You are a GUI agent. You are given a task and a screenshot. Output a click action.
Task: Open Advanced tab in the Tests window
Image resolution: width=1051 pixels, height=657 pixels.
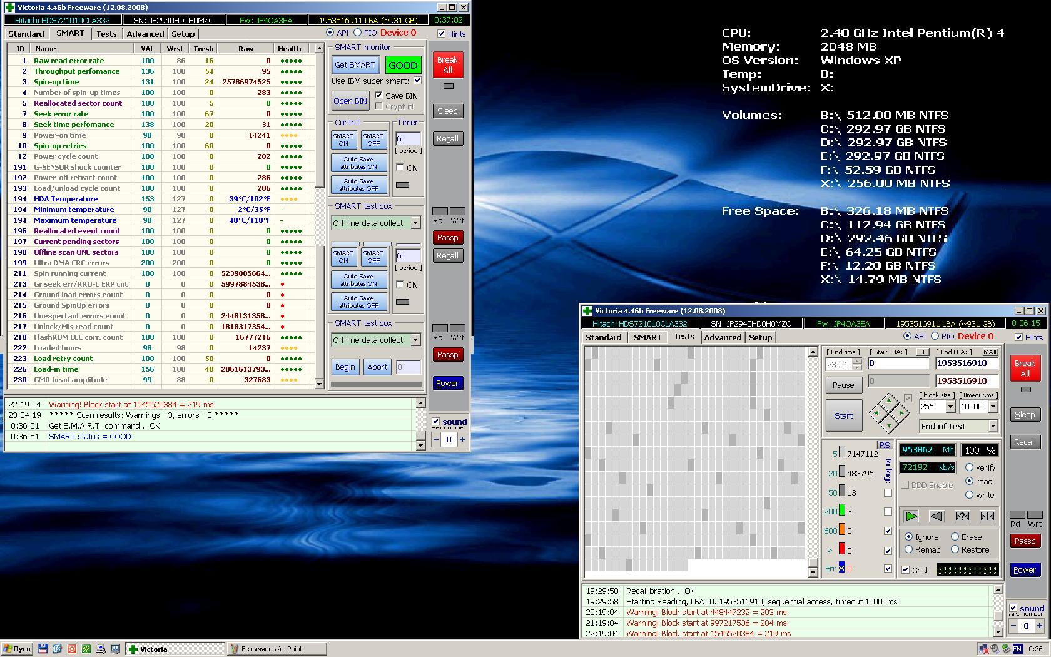pyautogui.click(x=723, y=337)
